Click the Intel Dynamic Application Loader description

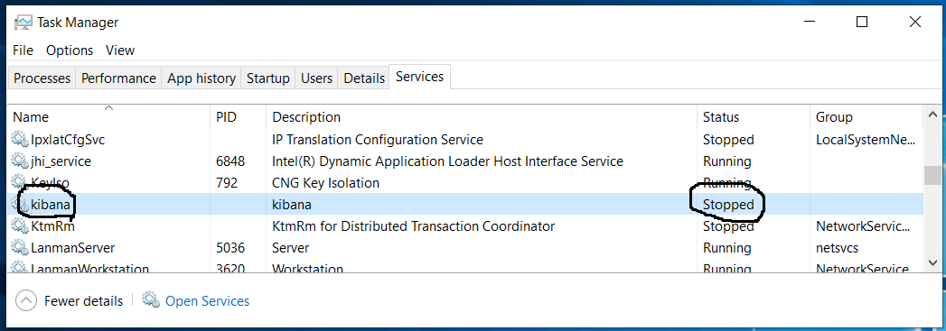tap(447, 161)
